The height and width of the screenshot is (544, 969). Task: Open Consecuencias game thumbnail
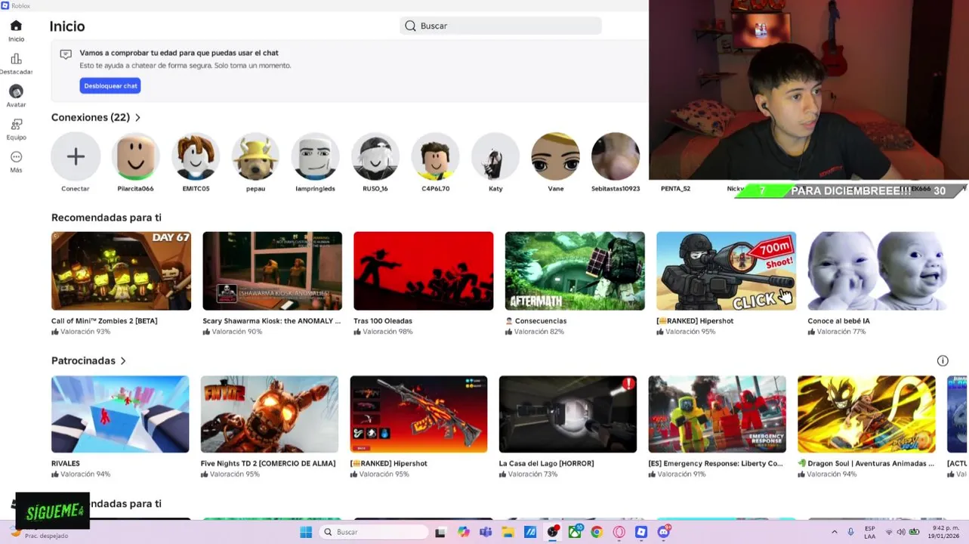click(x=575, y=270)
